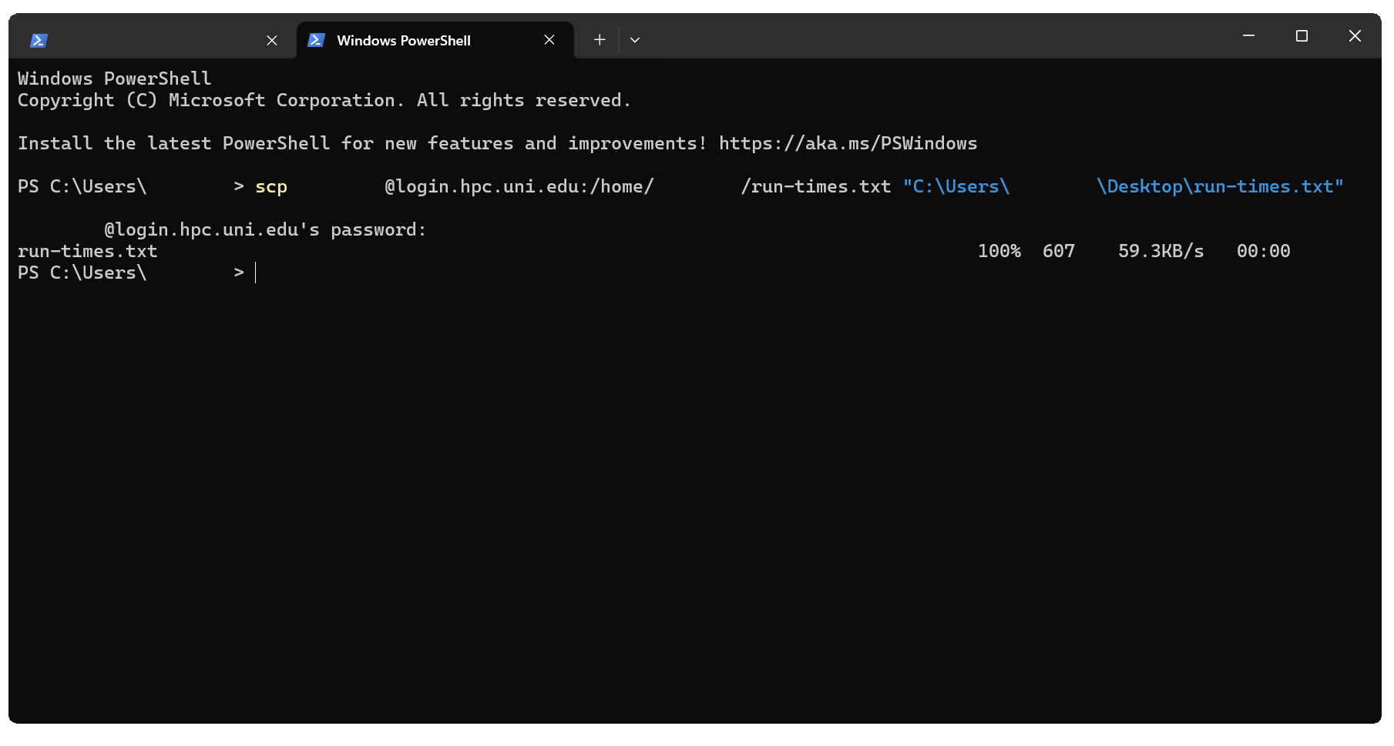Click the current prompt cursor line

(256, 273)
